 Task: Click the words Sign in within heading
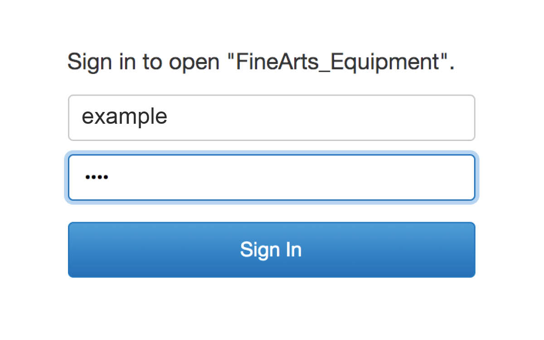(101, 62)
